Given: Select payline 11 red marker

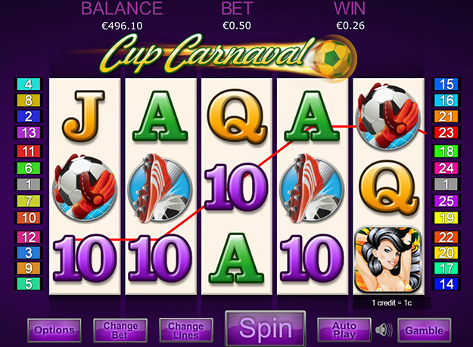Looking at the screenshot, I should pyautogui.click(x=29, y=151).
